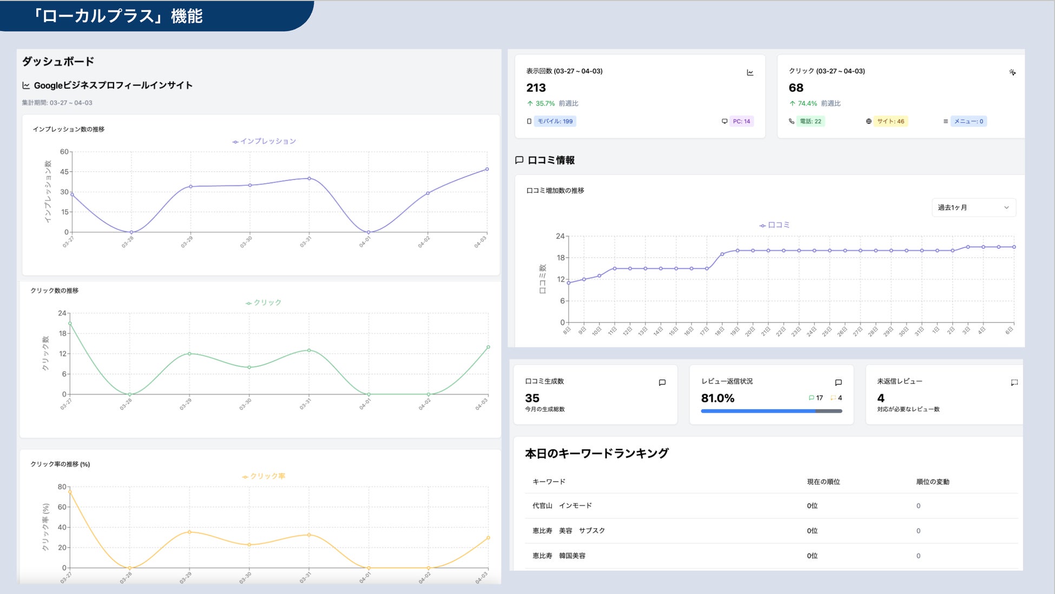Click the レビュー返信状況 progress bar

tap(771, 411)
